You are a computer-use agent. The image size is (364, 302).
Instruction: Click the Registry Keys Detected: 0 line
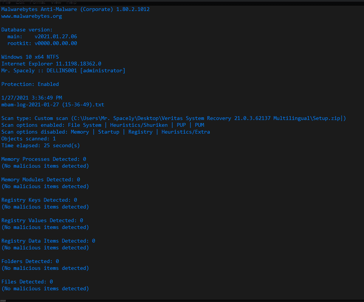coord(39,200)
